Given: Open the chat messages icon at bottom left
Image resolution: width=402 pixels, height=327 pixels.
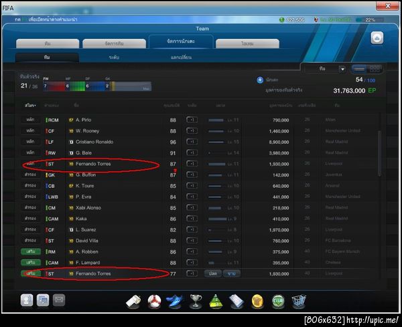Looking at the screenshot, I should (43, 300).
